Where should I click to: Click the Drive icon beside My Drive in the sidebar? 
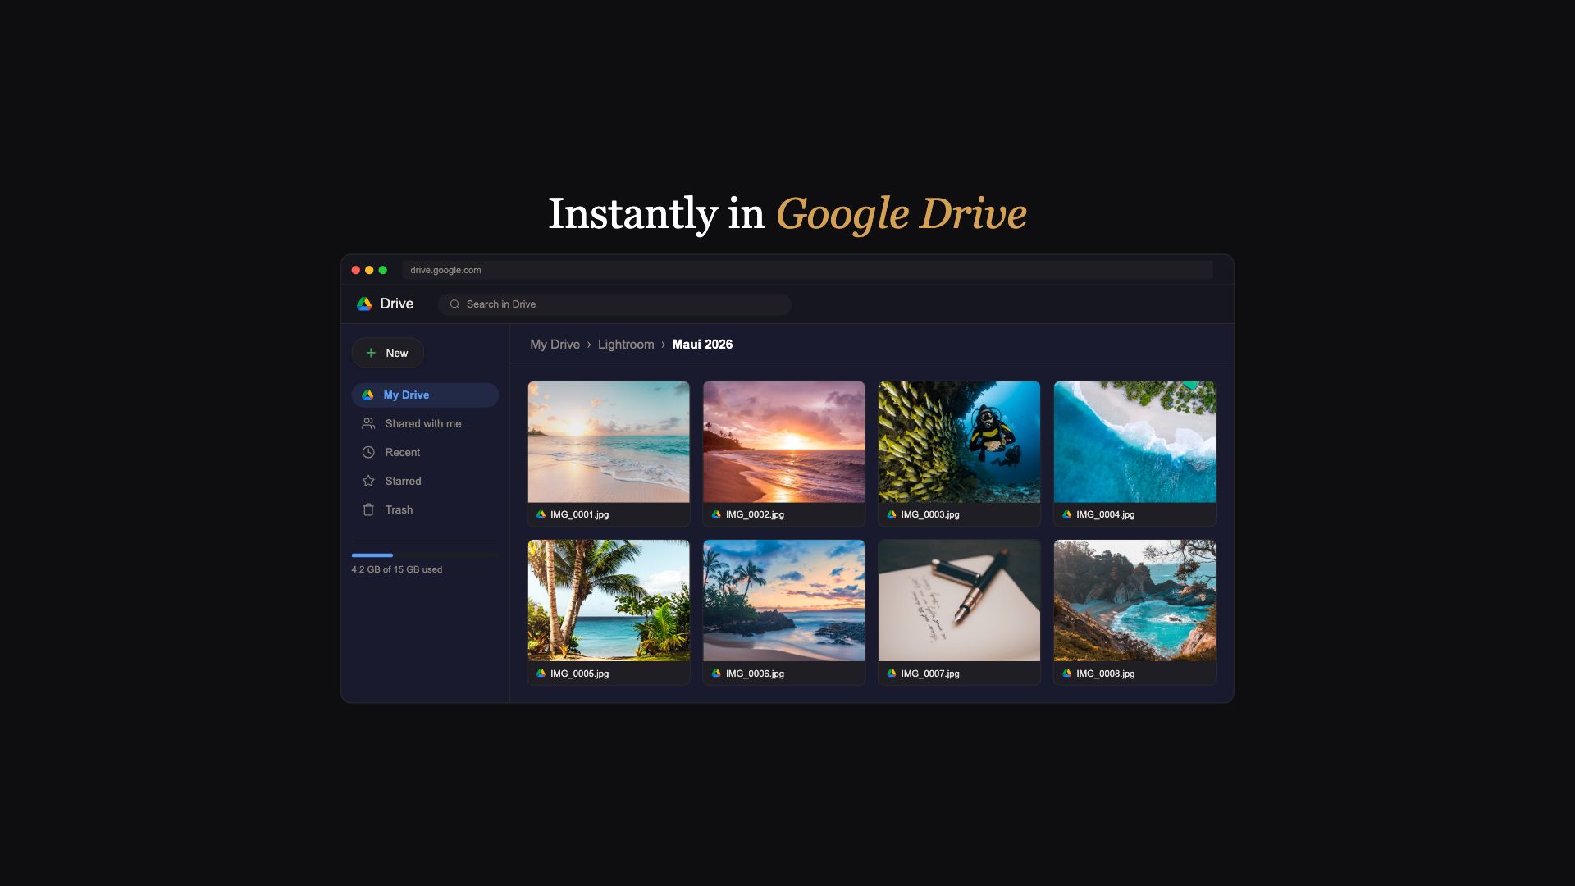[368, 395]
